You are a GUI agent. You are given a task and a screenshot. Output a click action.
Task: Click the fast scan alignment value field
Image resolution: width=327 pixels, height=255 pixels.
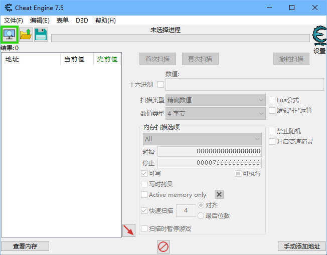point(186,210)
